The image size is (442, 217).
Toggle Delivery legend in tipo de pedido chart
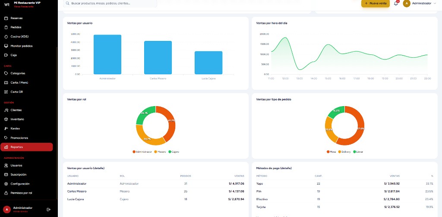click(x=344, y=151)
